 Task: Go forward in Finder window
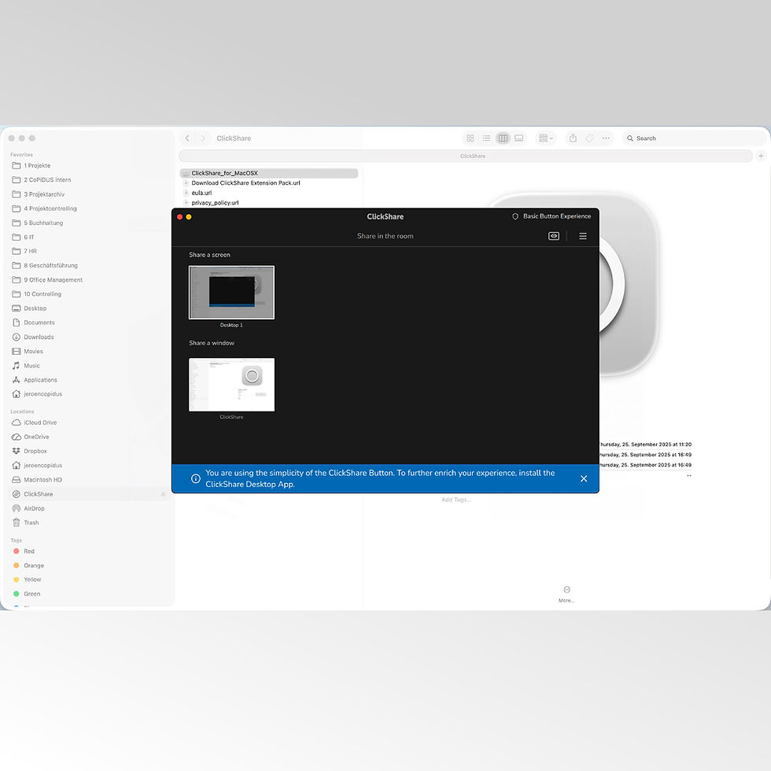[x=203, y=138]
